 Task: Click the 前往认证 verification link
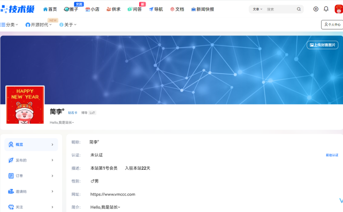[332, 155]
